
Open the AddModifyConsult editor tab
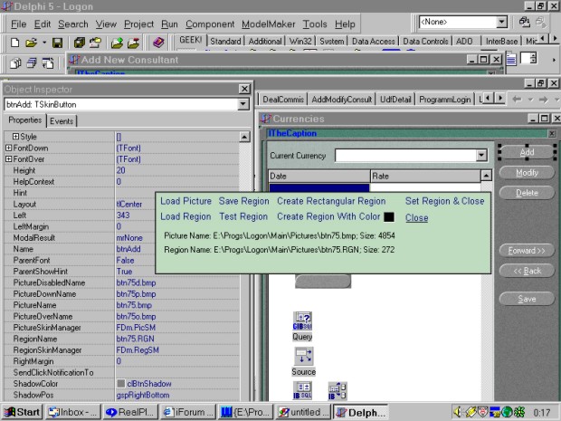(342, 100)
